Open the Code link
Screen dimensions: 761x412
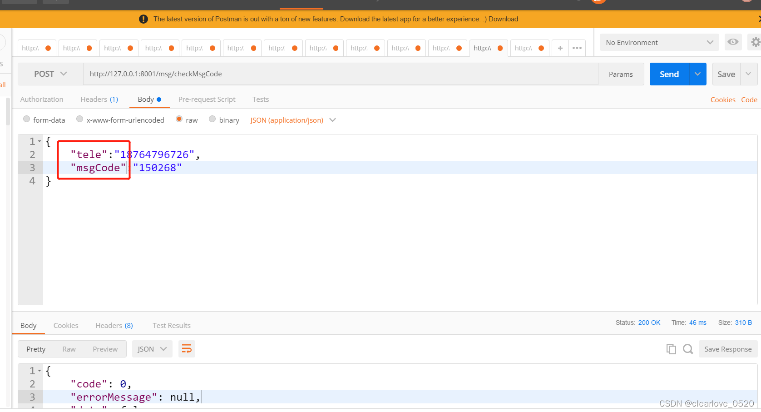tap(749, 99)
